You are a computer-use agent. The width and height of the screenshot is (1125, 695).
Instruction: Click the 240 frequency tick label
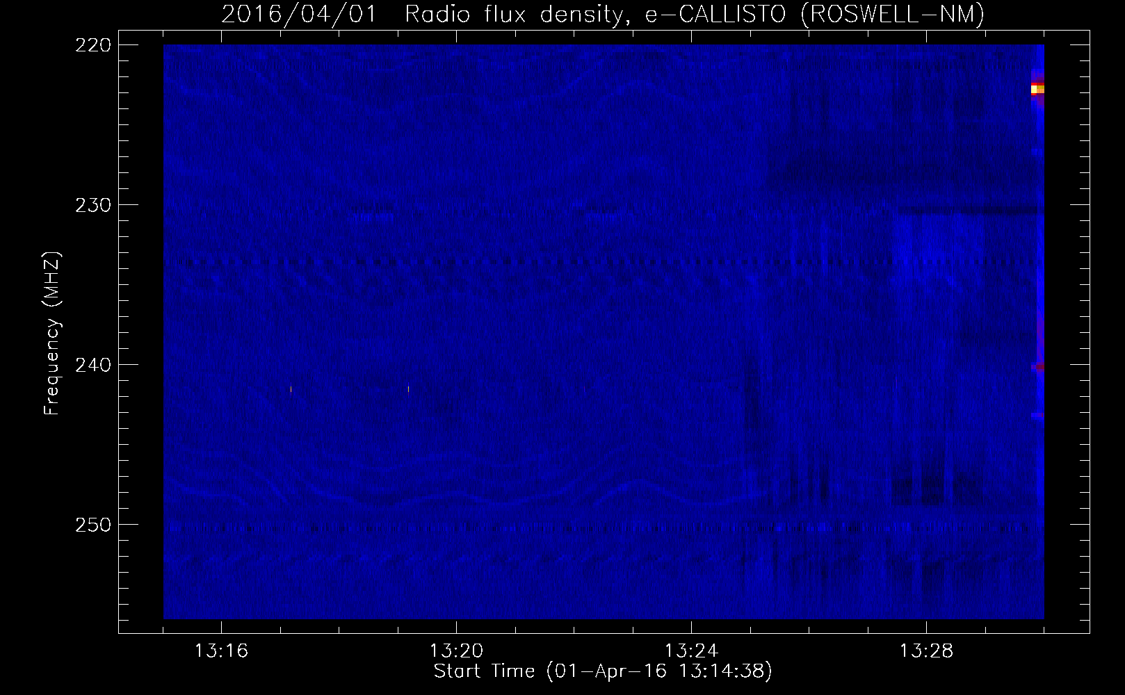point(92,365)
